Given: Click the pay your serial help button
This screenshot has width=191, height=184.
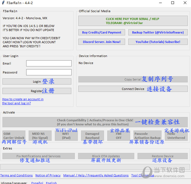Looking at the screenshot, I should [133, 21].
